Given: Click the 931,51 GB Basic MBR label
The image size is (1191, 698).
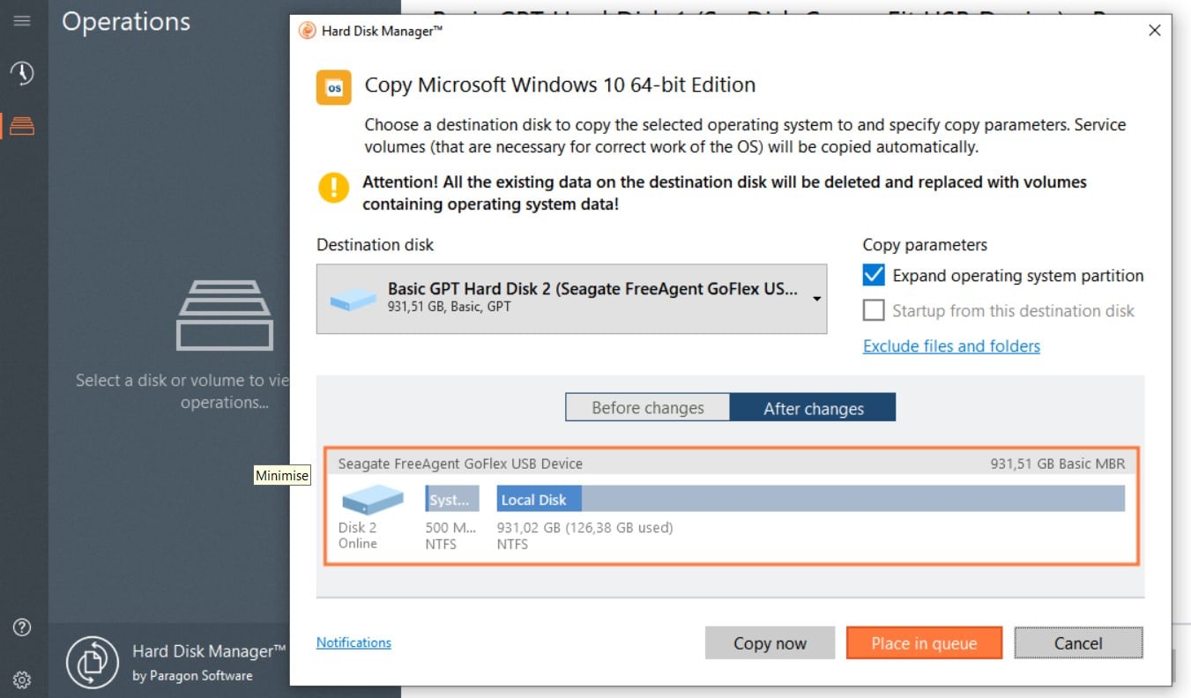Looking at the screenshot, I should click(1058, 464).
